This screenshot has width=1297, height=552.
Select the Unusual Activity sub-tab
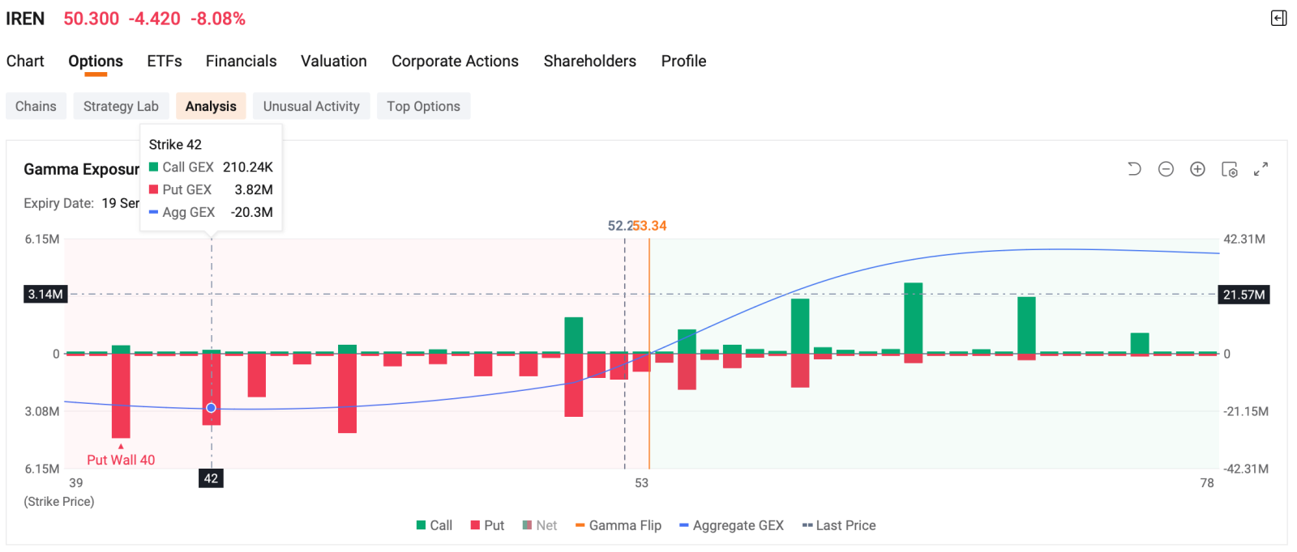[x=311, y=106]
